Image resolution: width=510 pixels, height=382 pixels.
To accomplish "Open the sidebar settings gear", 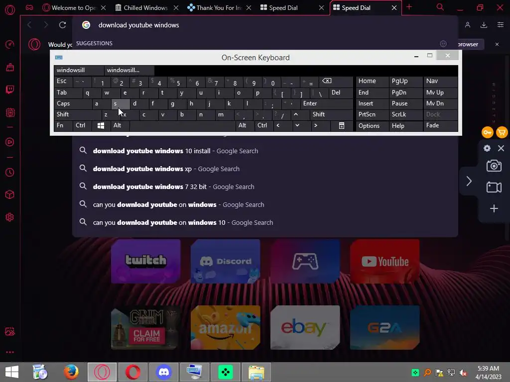I will click(10, 217).
